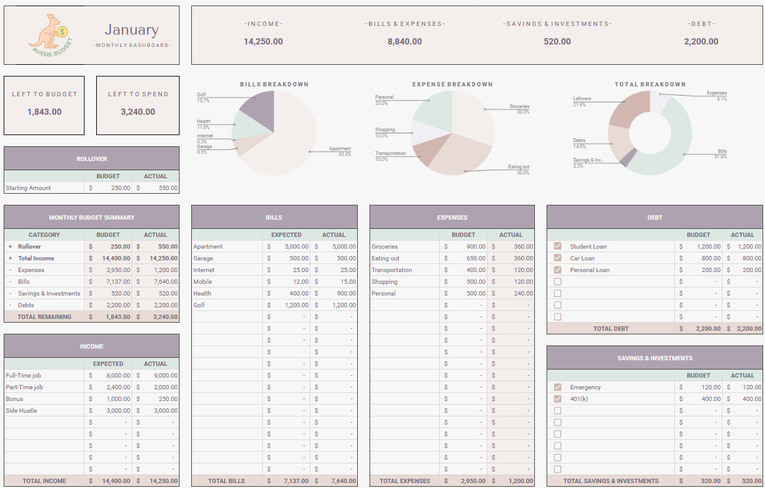Select the Full-Time job expected income cell
The image size is (765, 488).
[109, 375]
